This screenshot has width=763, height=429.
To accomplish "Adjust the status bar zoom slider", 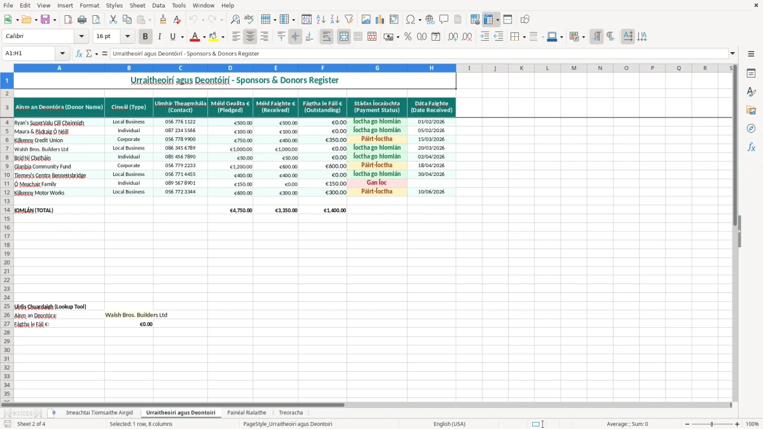I will [x=712, y=424].
